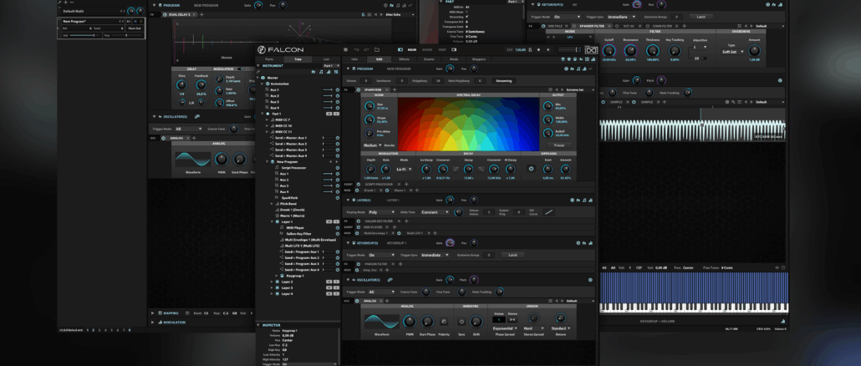Click the Polyphony value field showing 16
The image size is (861, 366).
click(x=438, y=81)
